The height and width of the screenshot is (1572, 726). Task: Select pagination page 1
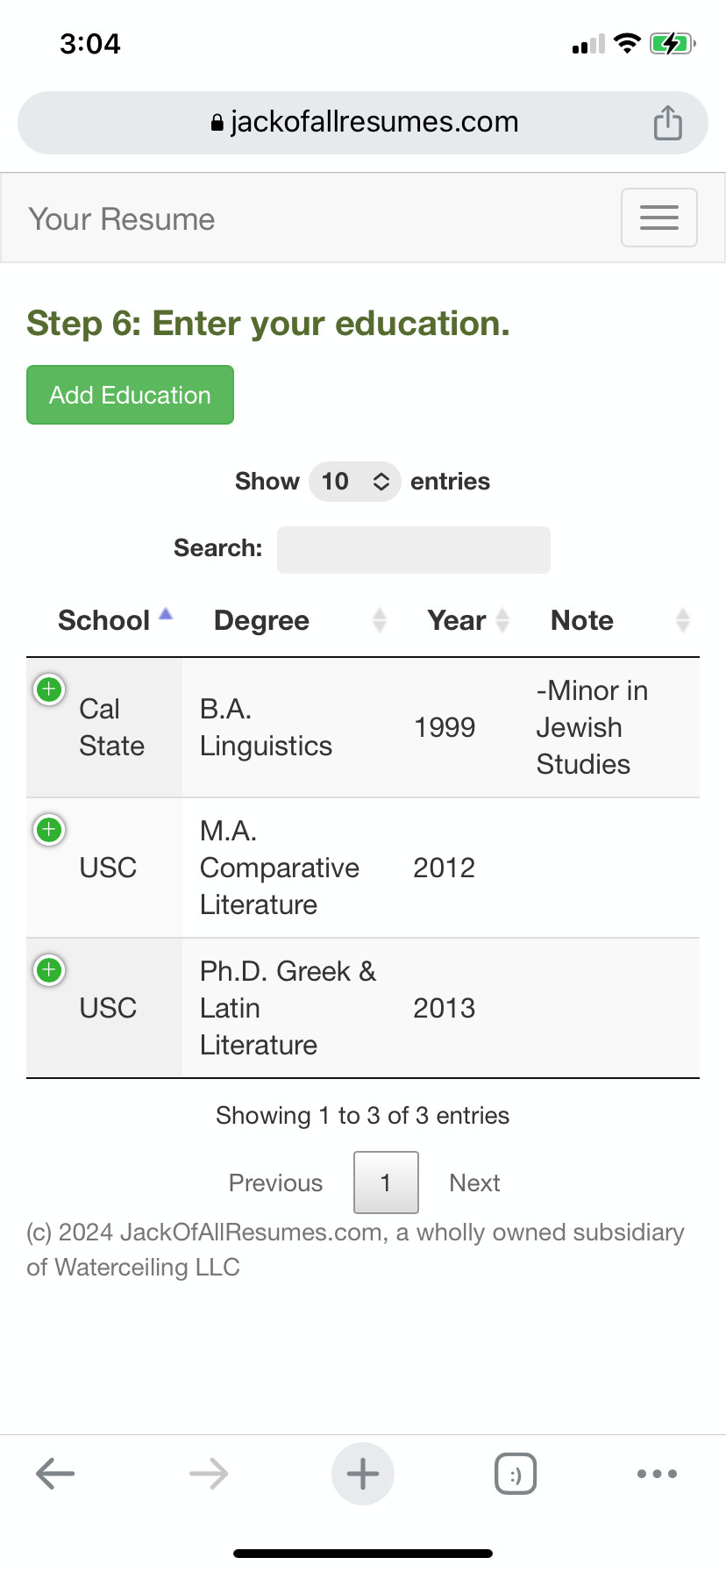click(x=386, y=1183)
